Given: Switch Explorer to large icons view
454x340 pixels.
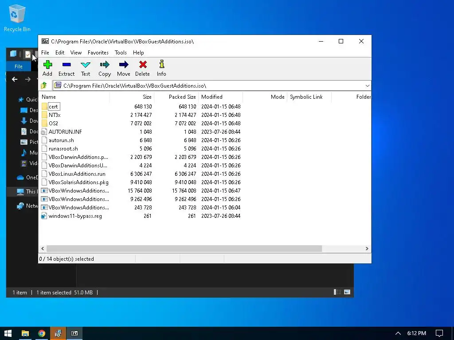Looking at the screenshot, I should [347, 292].
